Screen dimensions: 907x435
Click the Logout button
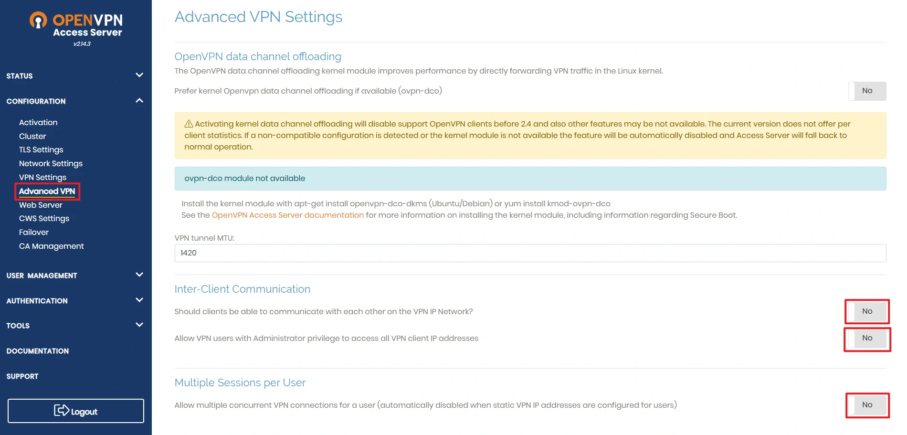click(76, 411)
